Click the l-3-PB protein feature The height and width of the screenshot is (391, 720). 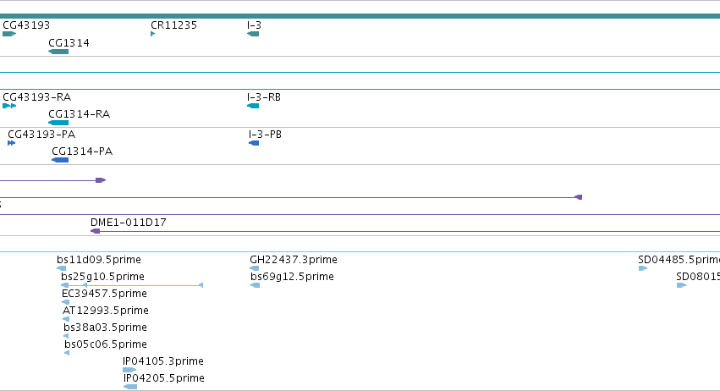click(254, 143)
